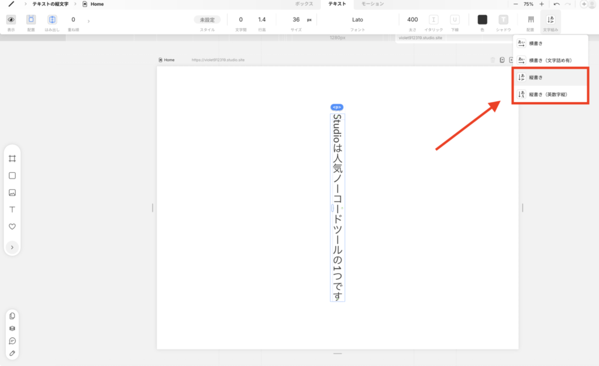Screen dimensions: 599x366
Task: Add a collaborator with the plus circle
Action: coord(584,4)
